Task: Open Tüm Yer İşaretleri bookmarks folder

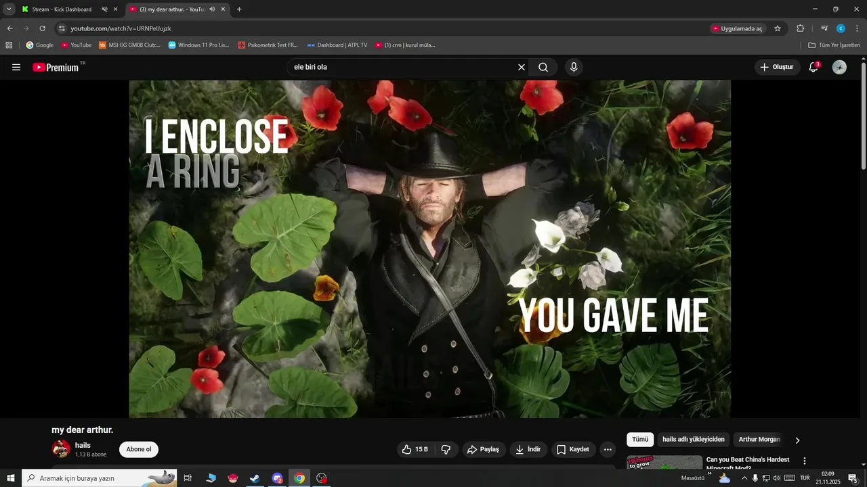Action: click(x=834, y=45)
